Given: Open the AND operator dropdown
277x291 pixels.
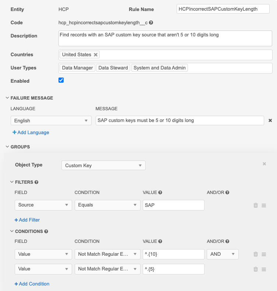Looking at the screenshot, I should tap(223, 254).
